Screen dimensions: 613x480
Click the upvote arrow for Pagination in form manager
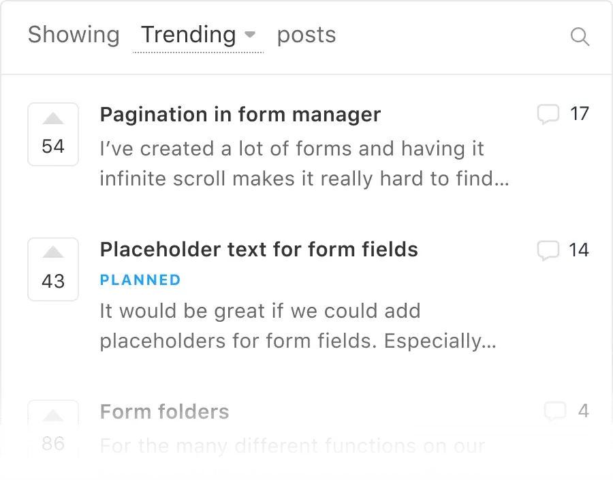(53, 118)
